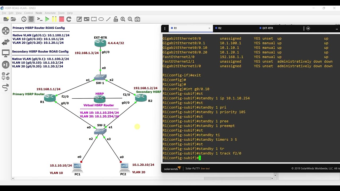Open the File menu
This screenshot has height=191, width=340.
(x=4, y=13)
